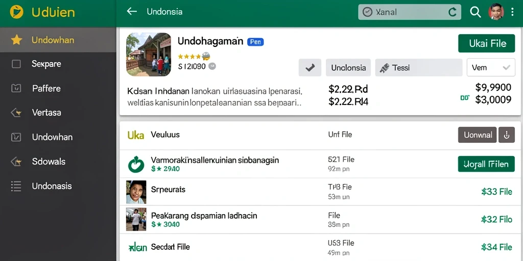Click the Veuluus row title
523x261 pixels.
(165, 135)
